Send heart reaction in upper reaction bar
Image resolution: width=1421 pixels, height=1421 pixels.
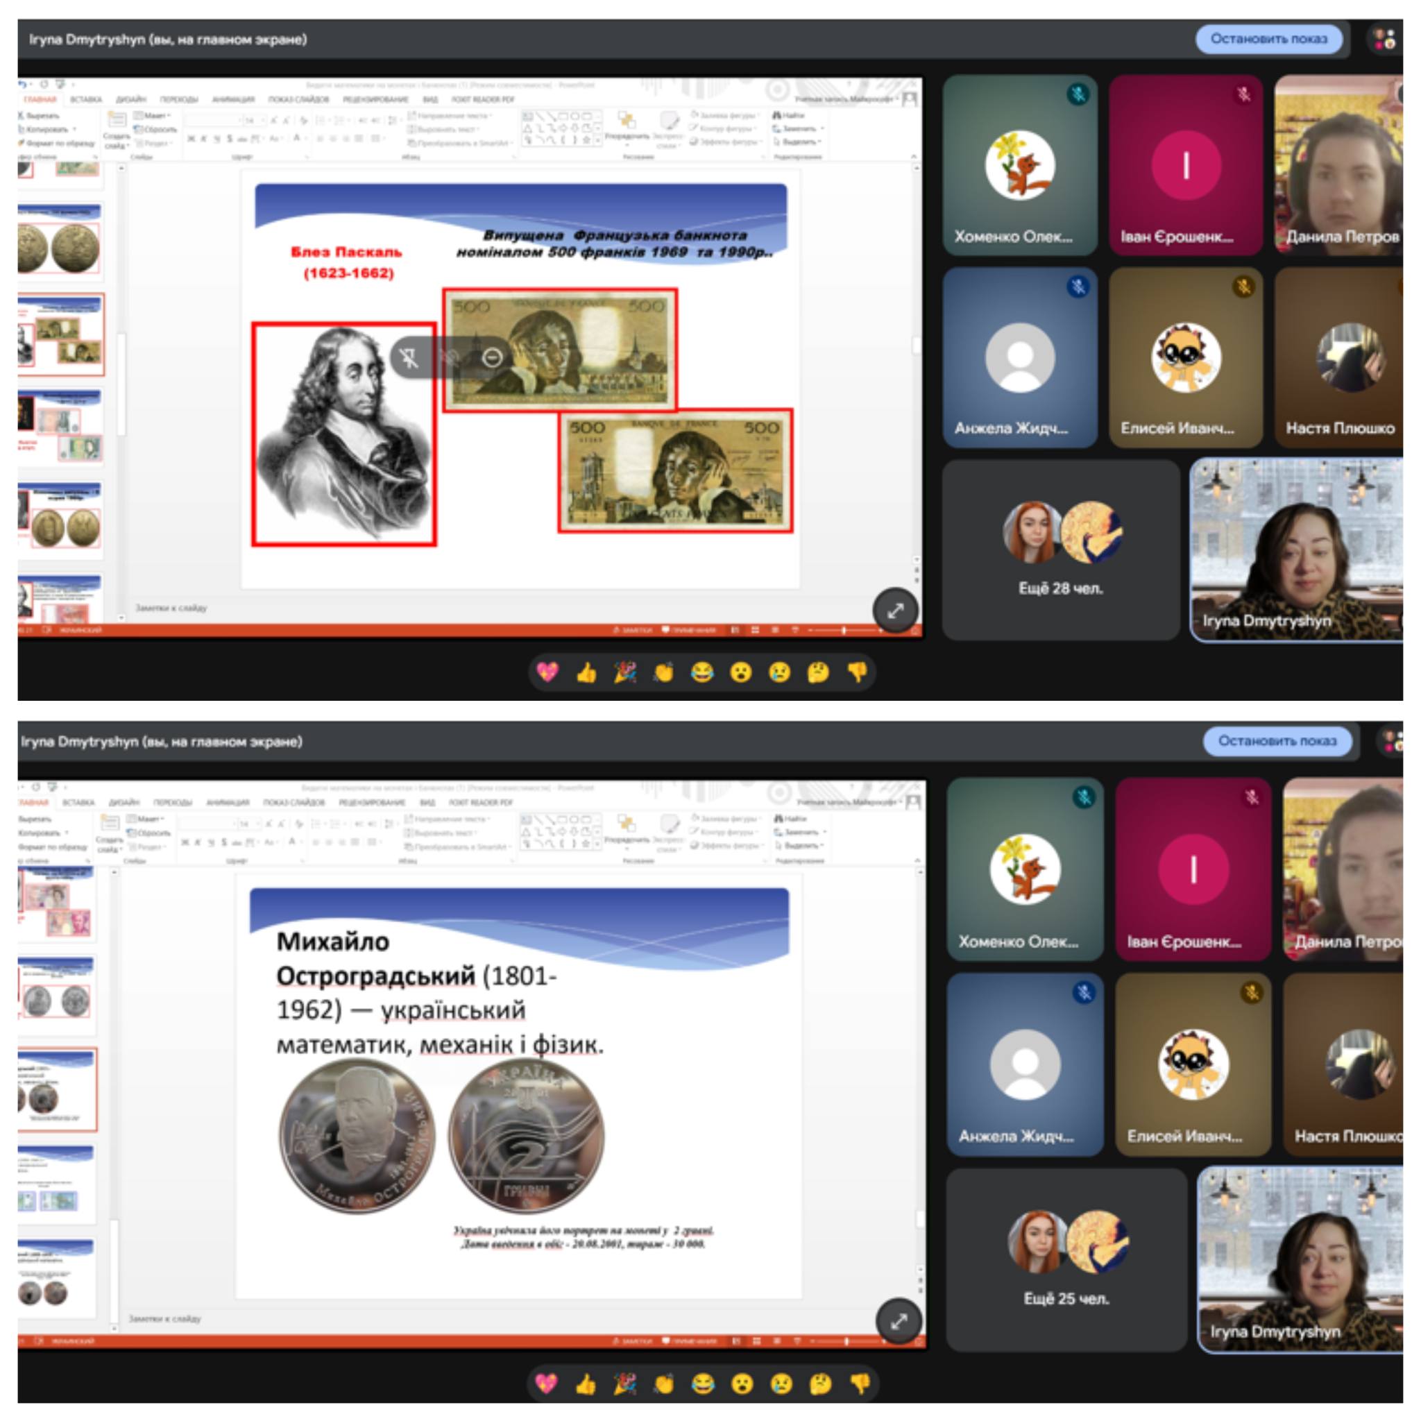[x=548, y=672]
